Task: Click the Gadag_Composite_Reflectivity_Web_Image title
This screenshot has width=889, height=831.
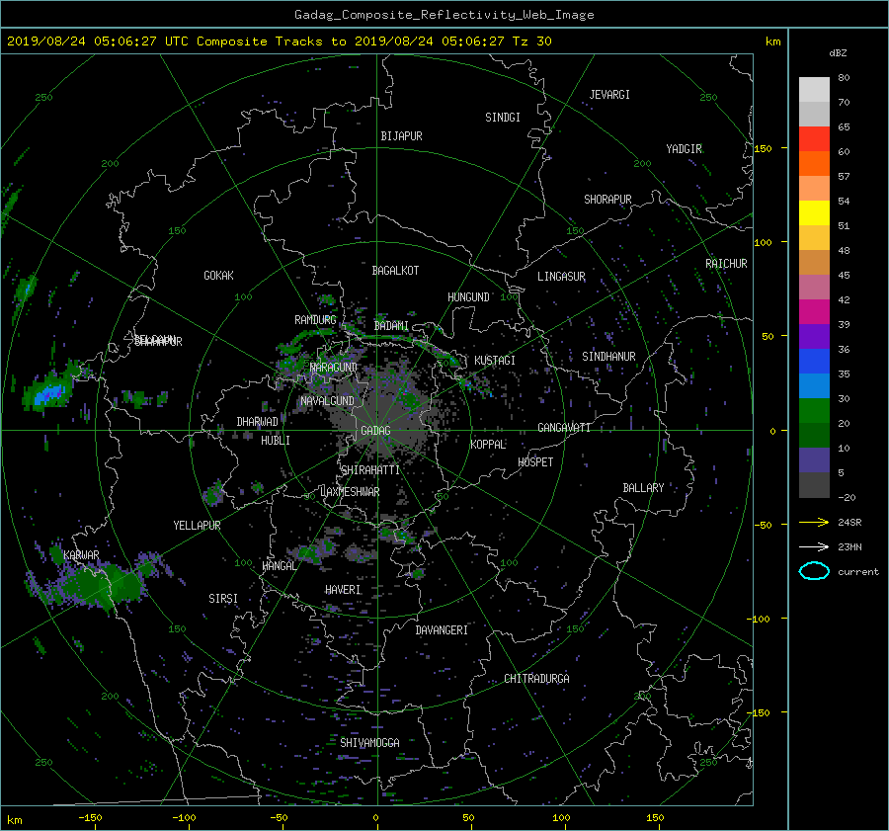Action: click(x=444, y=15)
